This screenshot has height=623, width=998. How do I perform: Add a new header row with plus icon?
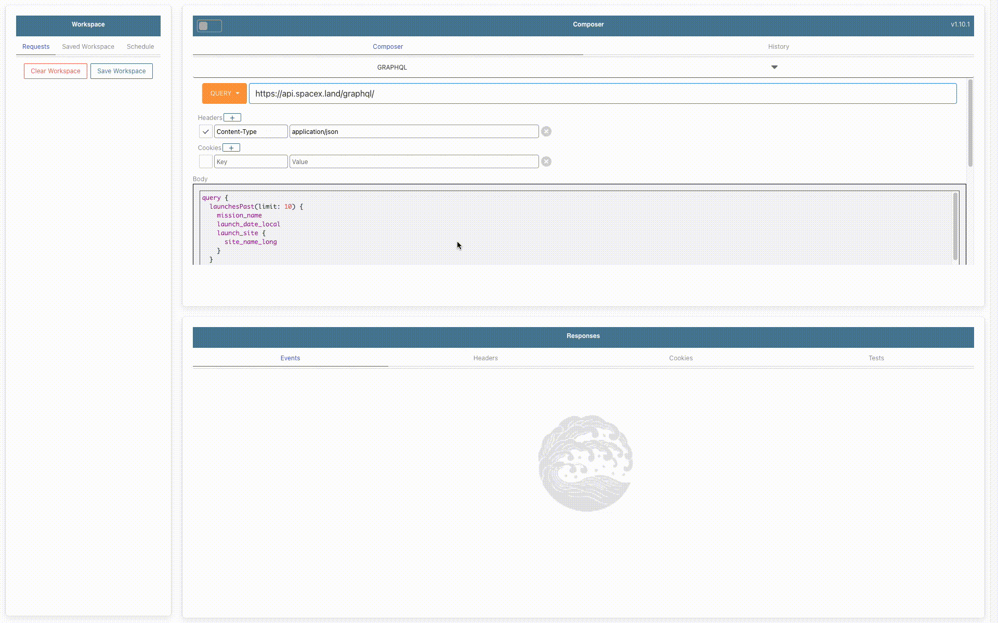click(232, 118)
